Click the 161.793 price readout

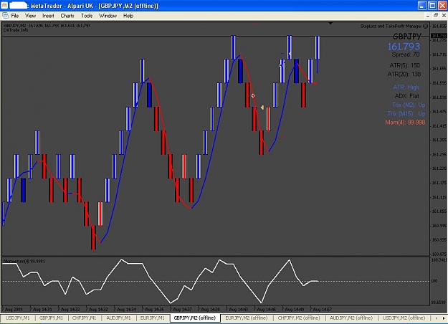[404, 47]
